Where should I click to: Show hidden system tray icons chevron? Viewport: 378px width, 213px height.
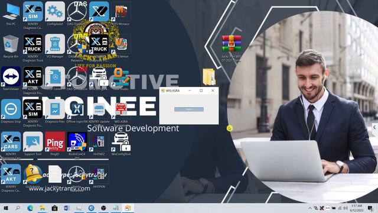pos(310,208)
